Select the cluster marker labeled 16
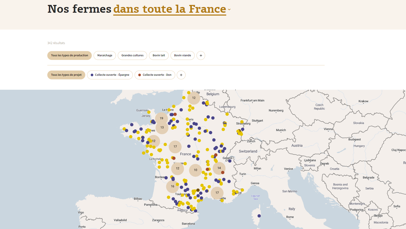The height and width of the screenshot is (229, 406). (173, 186)
